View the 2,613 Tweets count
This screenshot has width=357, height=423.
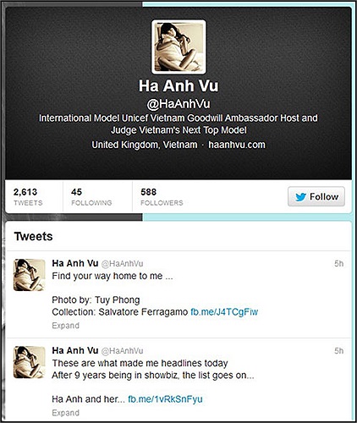coord(28,196)
